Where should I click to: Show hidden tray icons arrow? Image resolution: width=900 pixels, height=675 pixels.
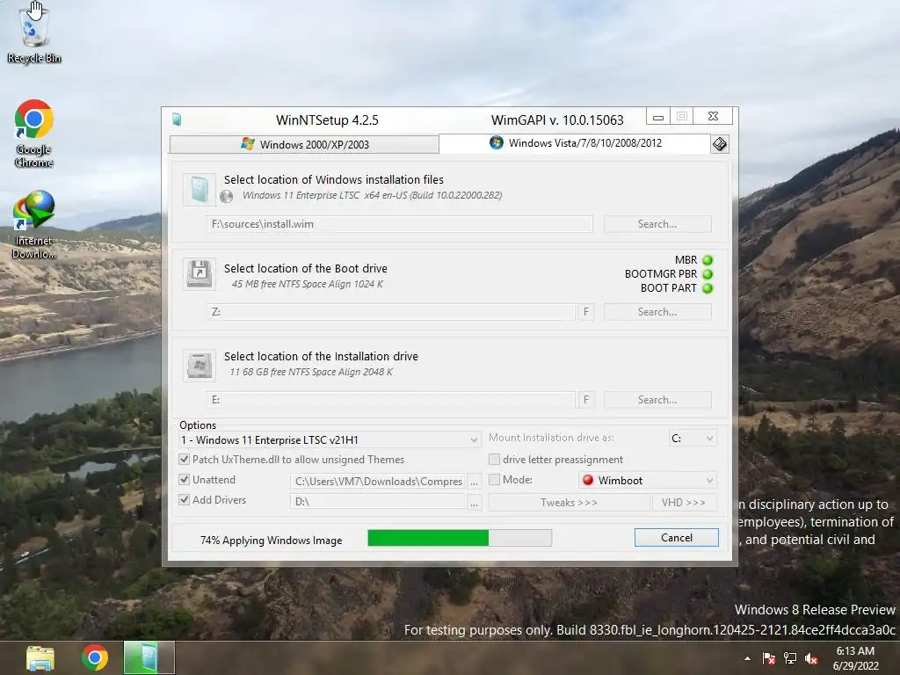747,658
